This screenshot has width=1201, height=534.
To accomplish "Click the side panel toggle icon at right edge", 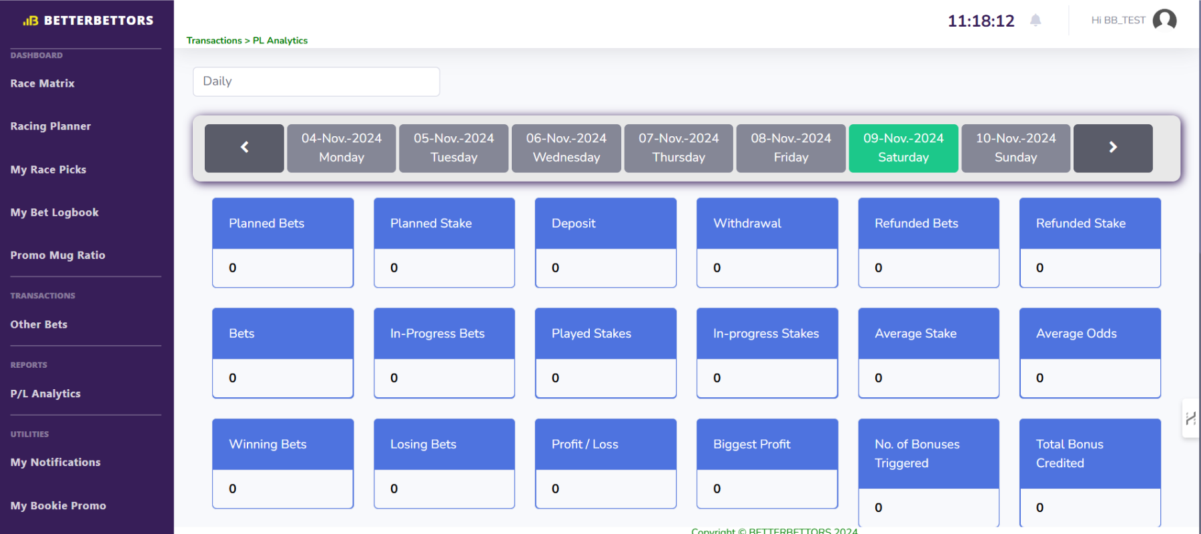I will coord(1190,419).
